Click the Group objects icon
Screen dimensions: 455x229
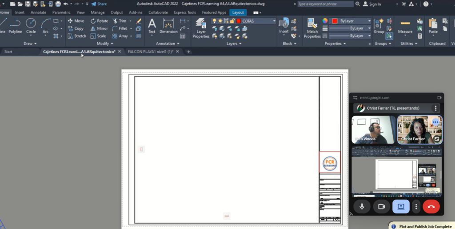[379, 26]
